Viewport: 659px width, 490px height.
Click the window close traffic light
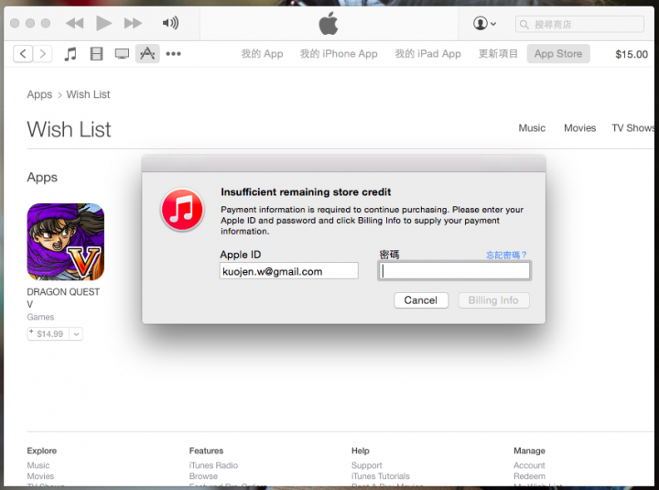(x=15, y=23)
